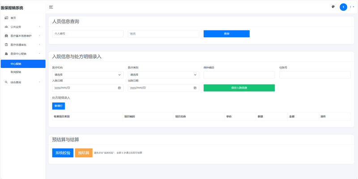Focus the 住院号 input field
358x179 pixels.
315,75
